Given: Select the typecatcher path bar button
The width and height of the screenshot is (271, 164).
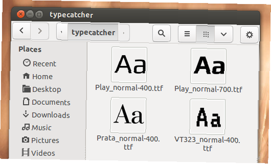Looking at the screenshot, I should point(93,32).
